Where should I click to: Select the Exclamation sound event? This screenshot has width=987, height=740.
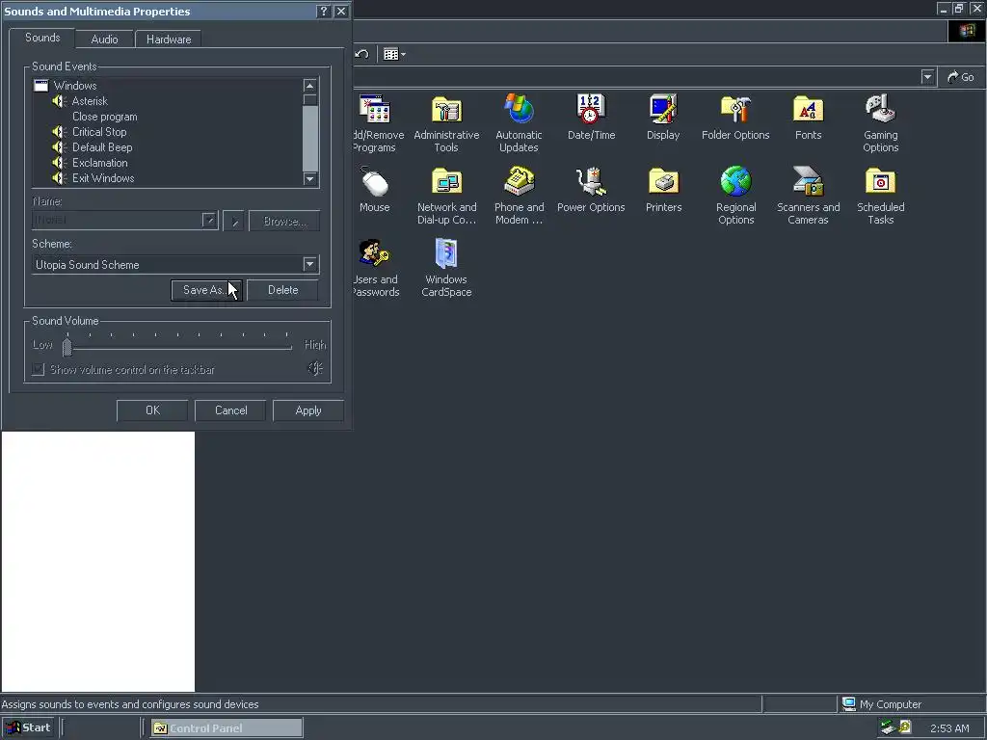(x=99, y=162)
